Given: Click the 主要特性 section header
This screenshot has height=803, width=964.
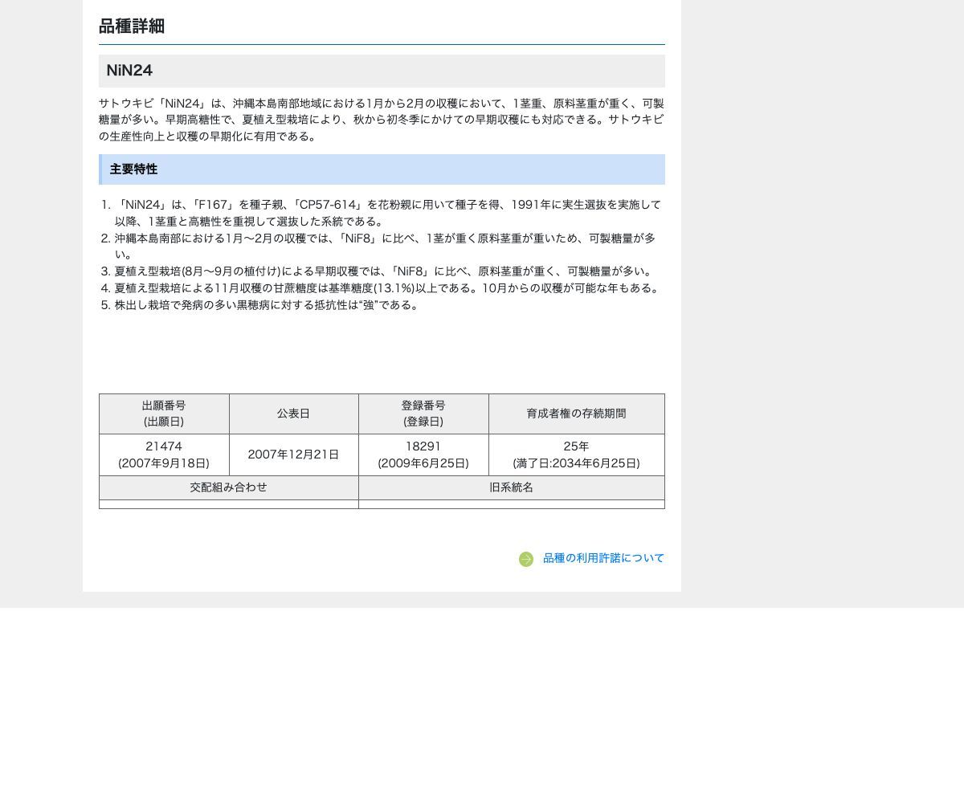Looking at the screenshot, I should tap(133, 169).
